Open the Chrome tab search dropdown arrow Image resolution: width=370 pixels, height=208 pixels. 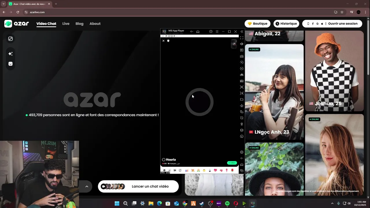(3, 4)
